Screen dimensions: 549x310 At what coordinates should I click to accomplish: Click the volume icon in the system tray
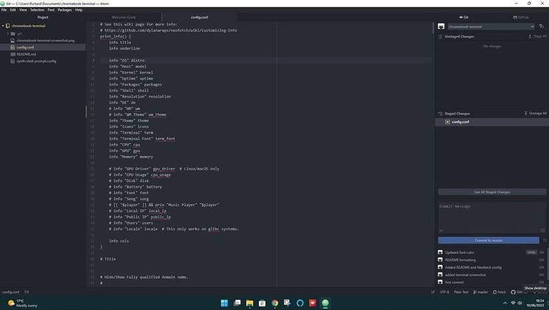tap(520, 303)
